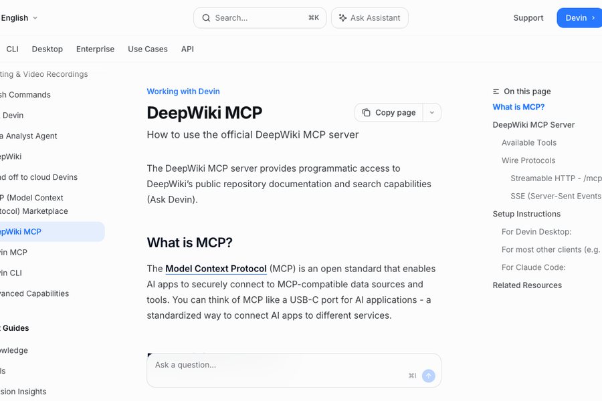The height and width of the screenshot is (401, 602).
Task: Jump to For most other clients entry
Action: (551, 249)
